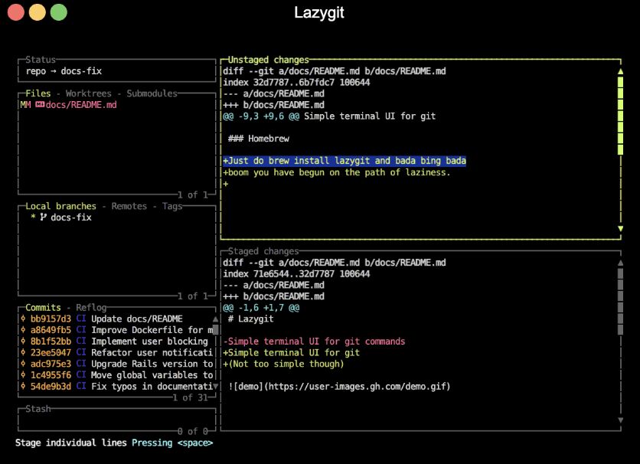The image size is (640, 464).
Task: Select the docs/README.md file entry
Action: click(x=116, y=105)
